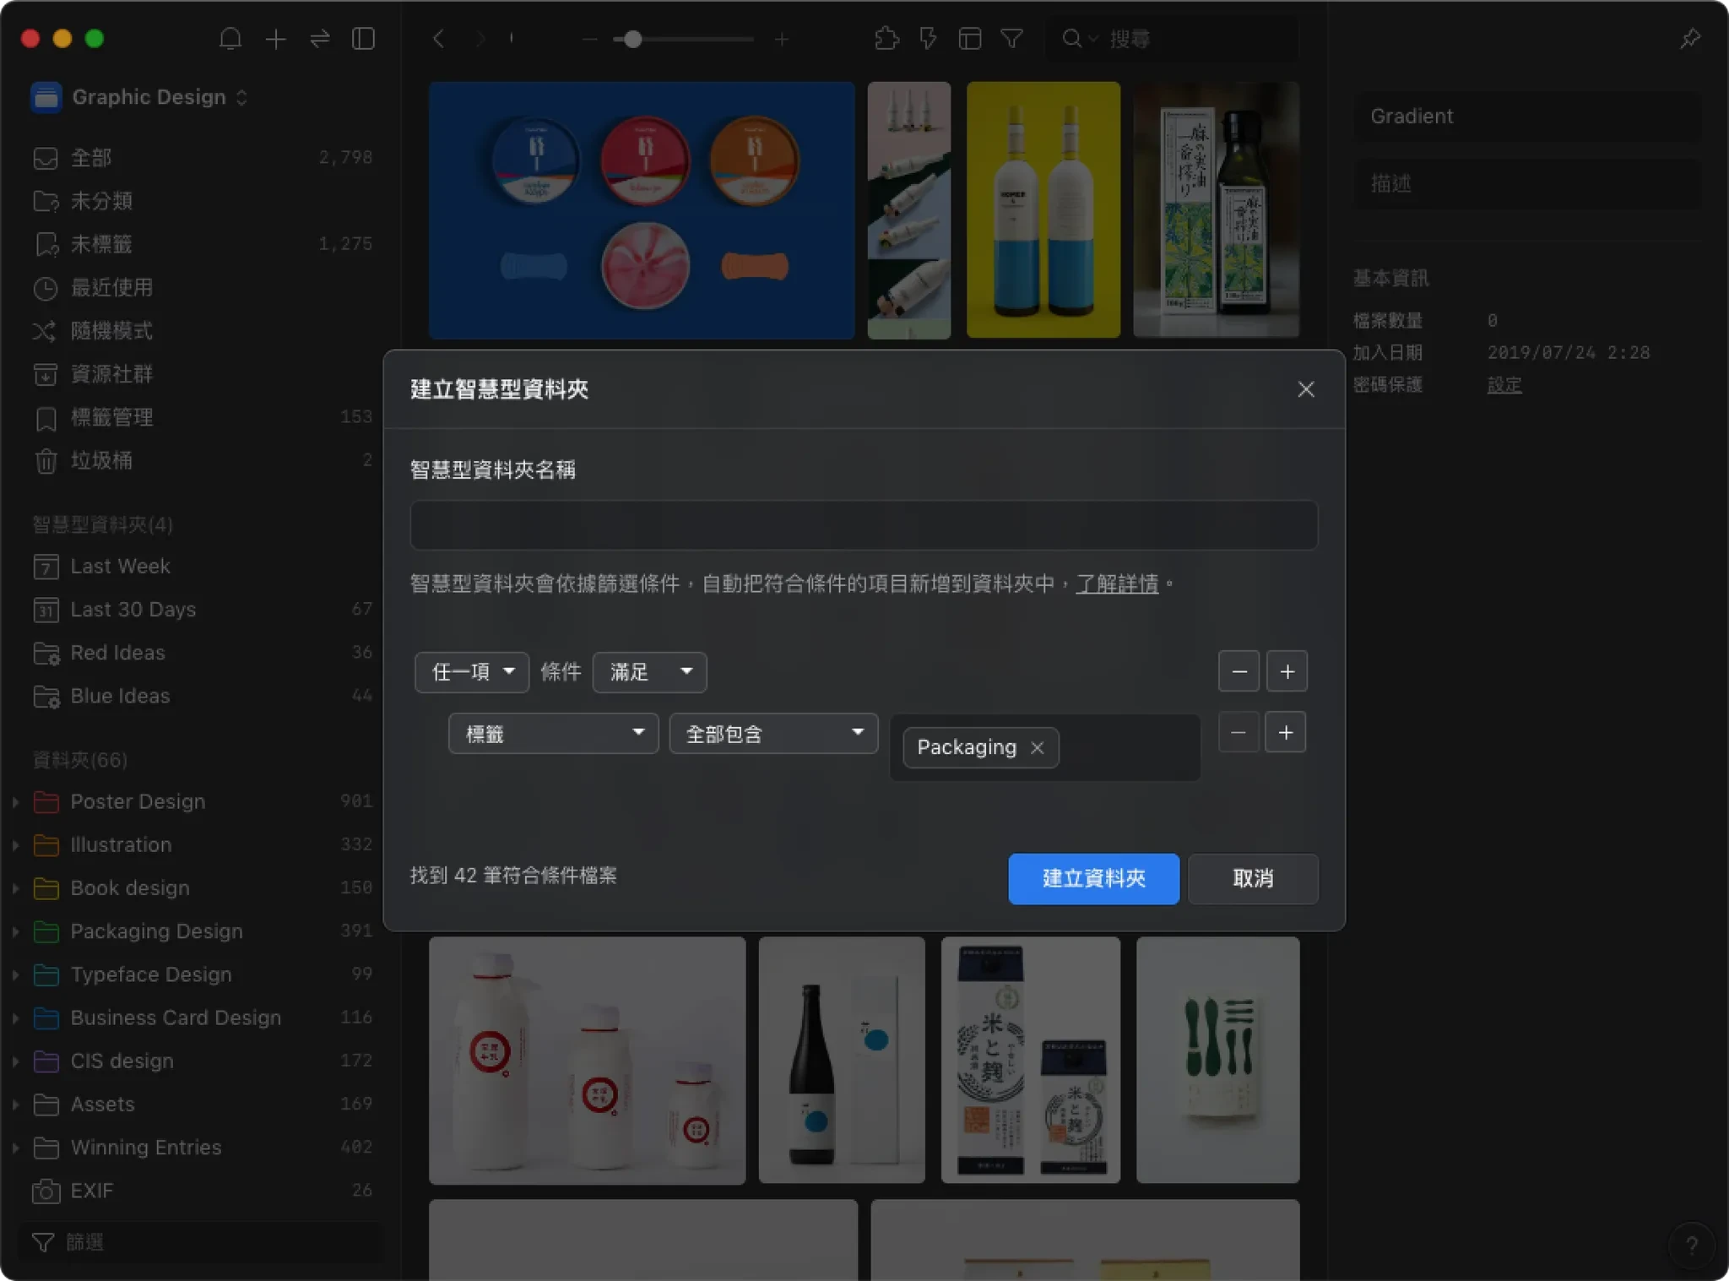
Task: Expand the Packaging Design folder
Action: [x=16, y=931]
